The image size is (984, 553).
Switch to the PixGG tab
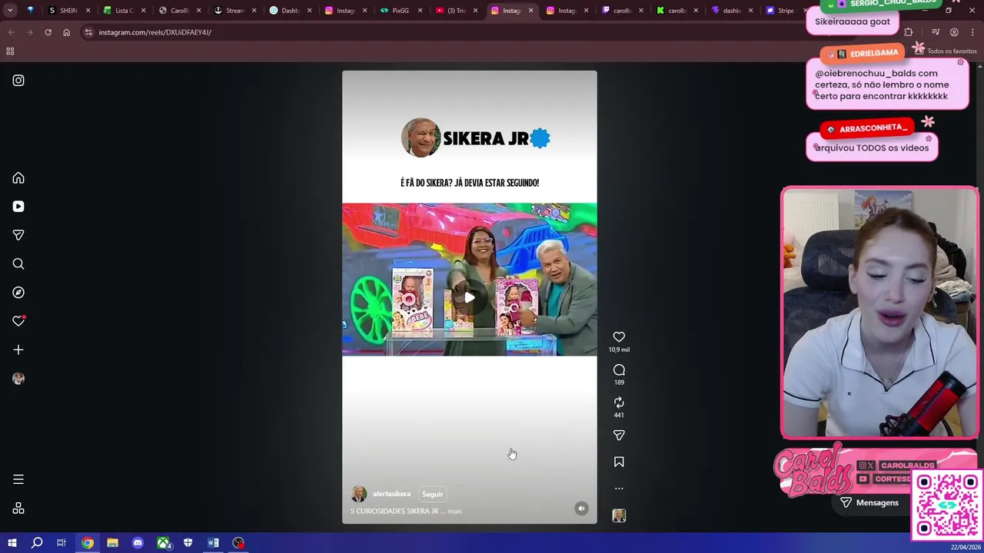(401, 11)
